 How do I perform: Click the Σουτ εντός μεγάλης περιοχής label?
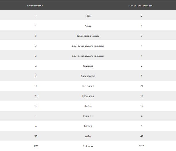click(x=88, y=46)
